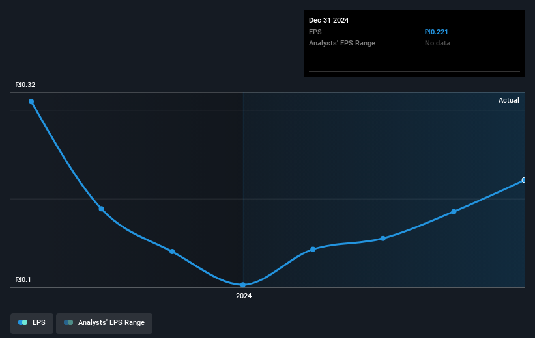Select the second EPS data point after 2024
Screen dimensions: 535x338
[x=383, y=239]
